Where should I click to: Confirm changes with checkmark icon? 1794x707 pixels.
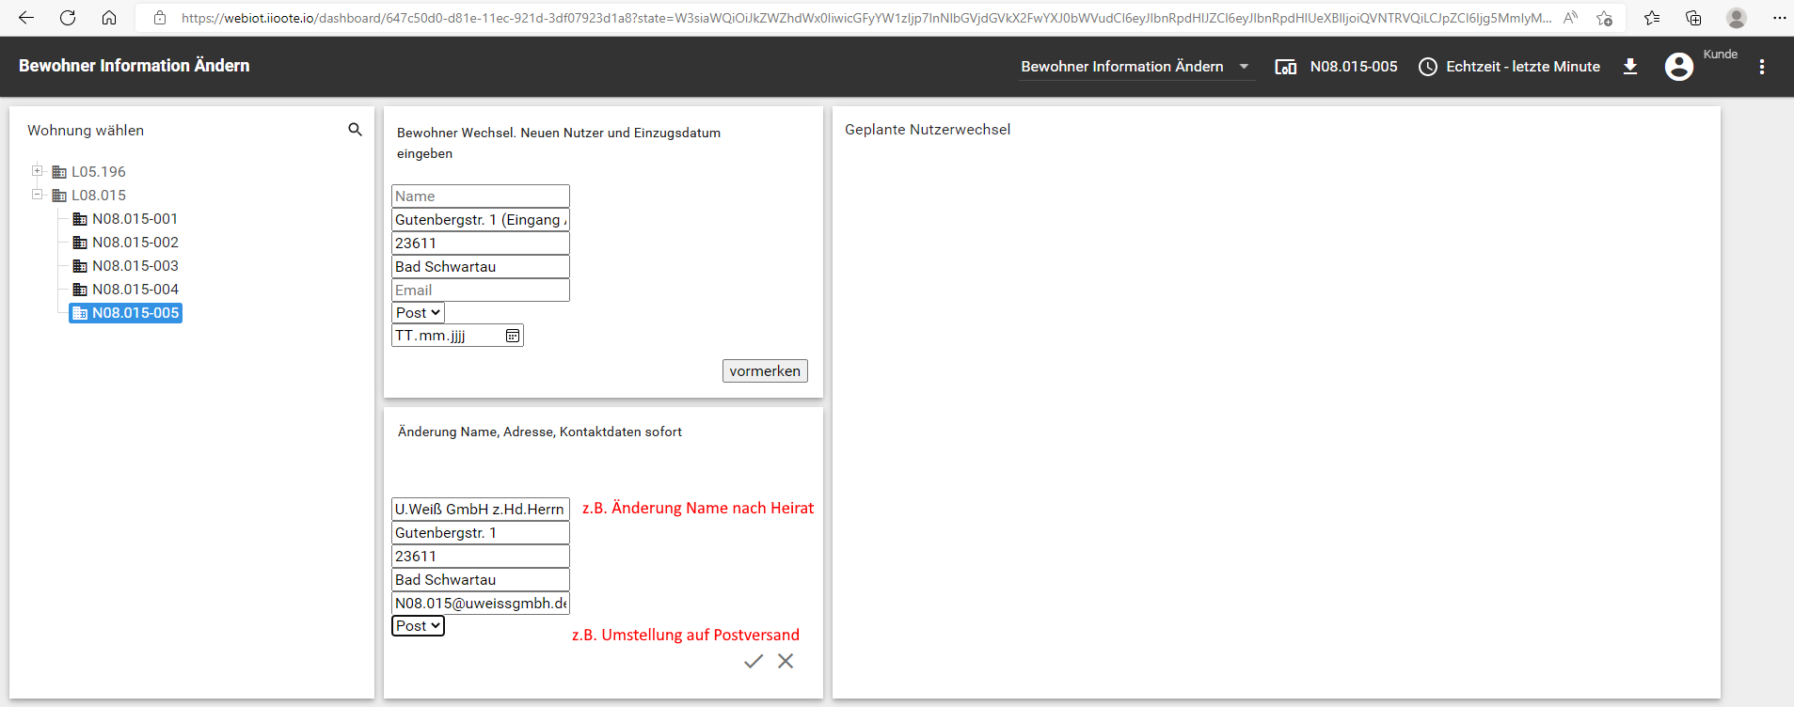point(754,661)
